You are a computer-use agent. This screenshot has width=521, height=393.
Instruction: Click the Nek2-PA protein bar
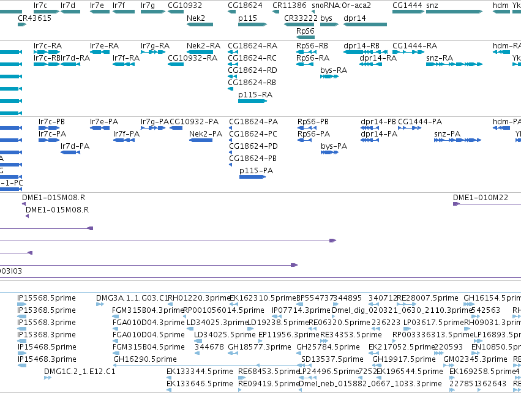pyautogui.click(x=201, y=140)
